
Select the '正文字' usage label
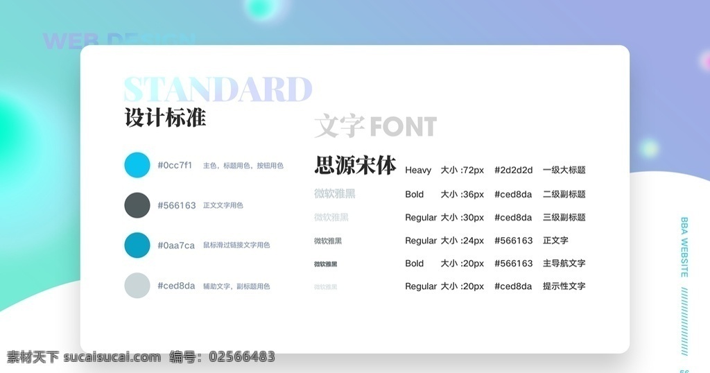tap(555, 241)
